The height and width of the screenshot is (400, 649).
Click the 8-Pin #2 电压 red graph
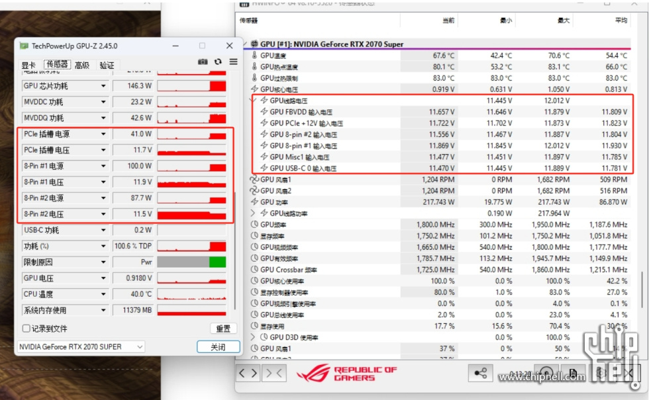(191, 214)
